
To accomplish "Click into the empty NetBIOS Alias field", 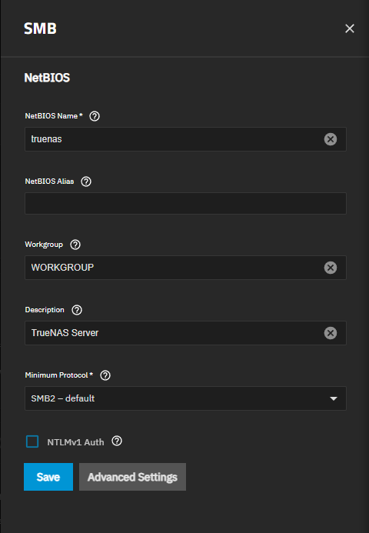I will click(x=185, y=203).
